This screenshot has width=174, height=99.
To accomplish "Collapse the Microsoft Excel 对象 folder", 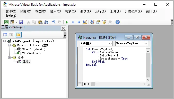I will click(10, 45).
